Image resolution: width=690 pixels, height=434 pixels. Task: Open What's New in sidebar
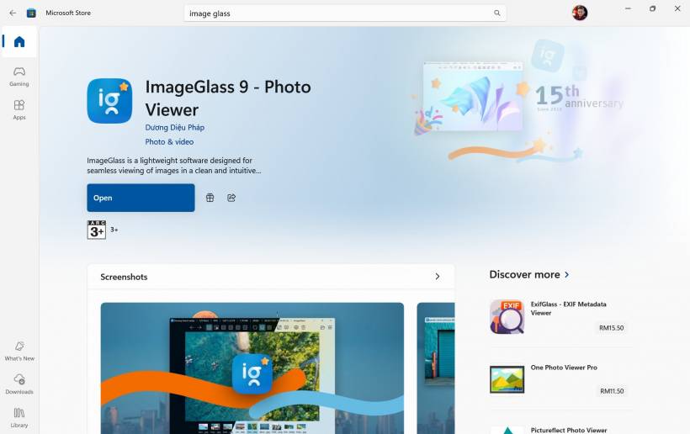(x=19, y=350)
